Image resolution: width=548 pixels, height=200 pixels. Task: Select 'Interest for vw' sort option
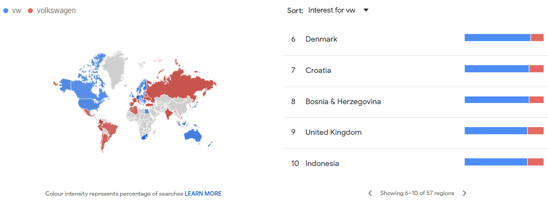(332, 10)
